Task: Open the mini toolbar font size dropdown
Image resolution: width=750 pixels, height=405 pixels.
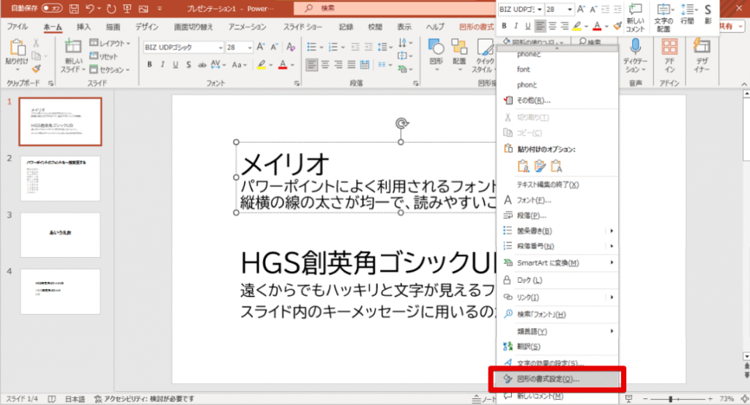Action: point(570,10)
